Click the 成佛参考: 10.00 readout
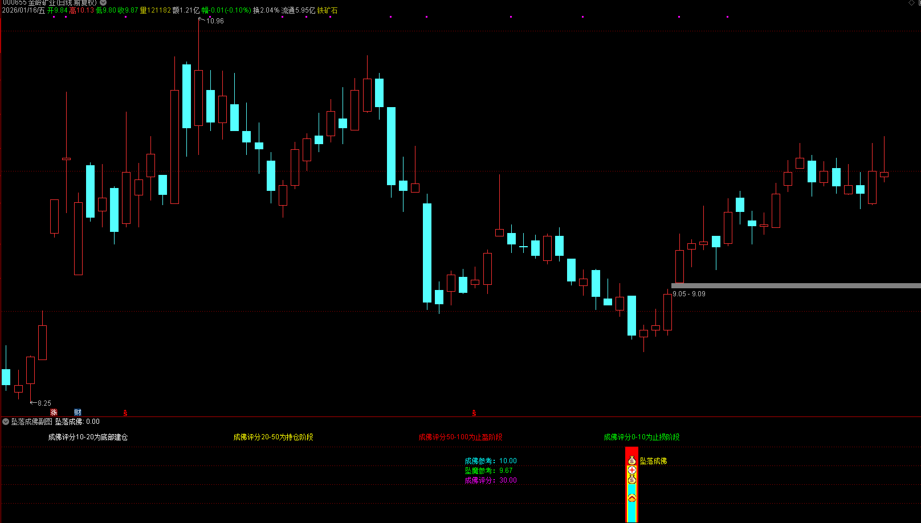921x523 pixels. coord(491,461)
